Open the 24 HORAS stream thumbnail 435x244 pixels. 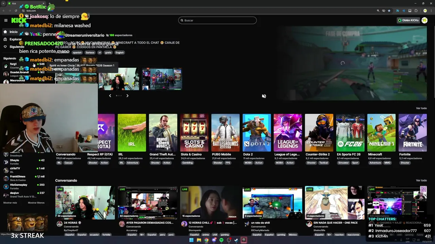tap(85, 203)
